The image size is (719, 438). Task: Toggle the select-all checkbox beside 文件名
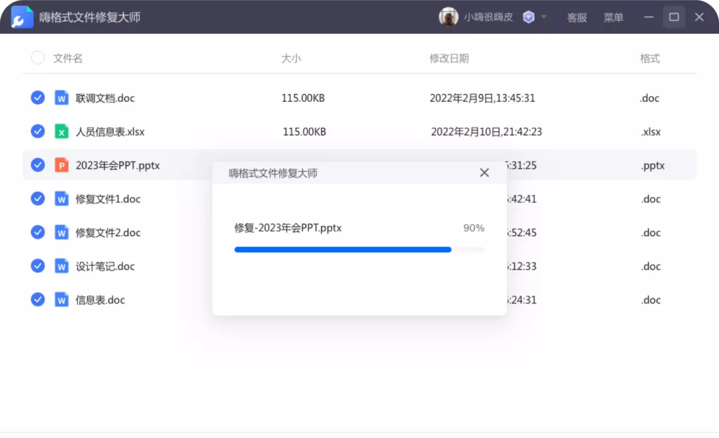pos(37,58)
